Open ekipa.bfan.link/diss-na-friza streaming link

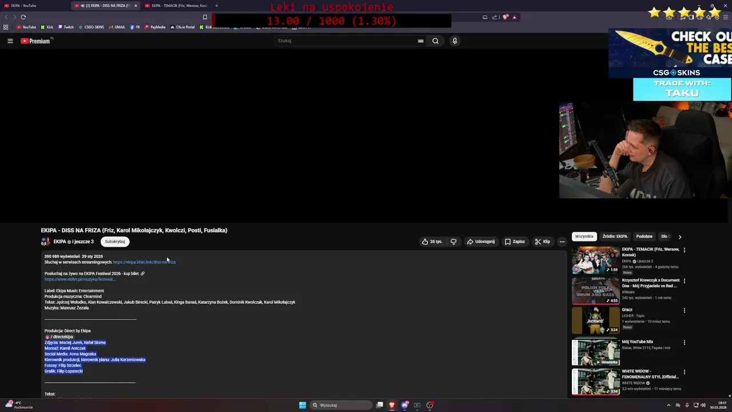point(144,262)
